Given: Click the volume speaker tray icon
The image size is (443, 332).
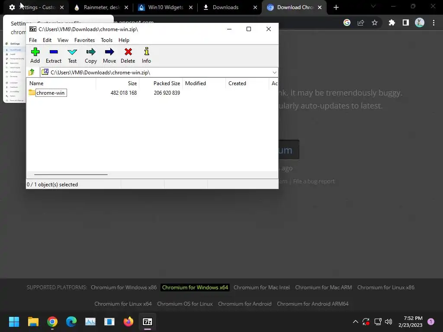Looking at the screenshot, I should click(x=388, y=322).
